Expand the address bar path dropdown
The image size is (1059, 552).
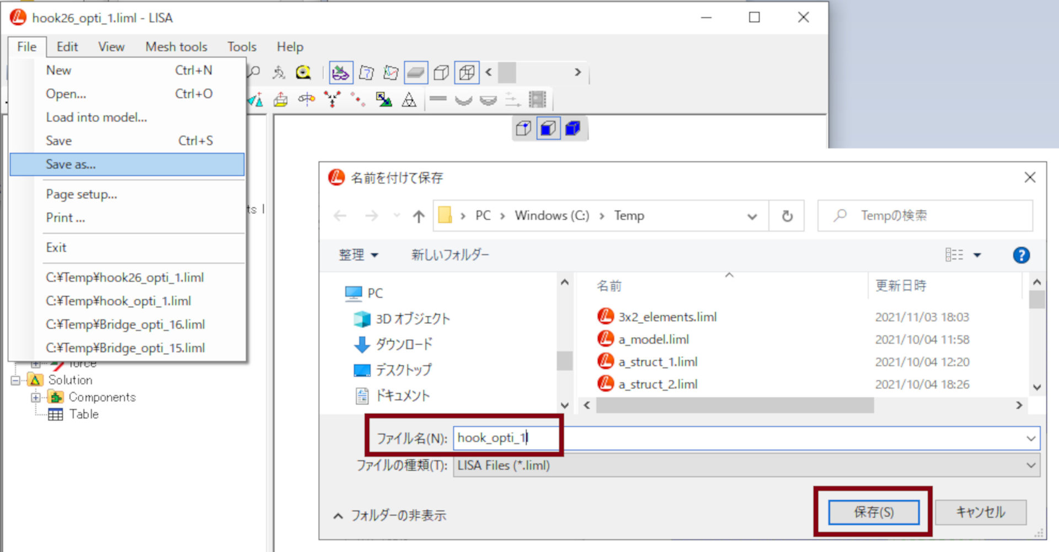click(x=752, y=217)
